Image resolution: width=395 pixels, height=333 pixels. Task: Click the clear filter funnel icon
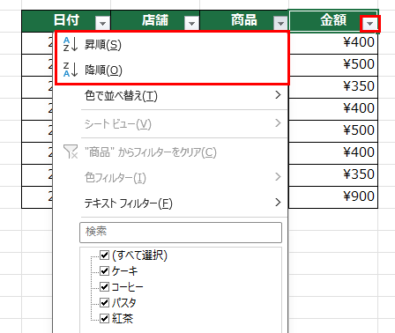(71, 152)
